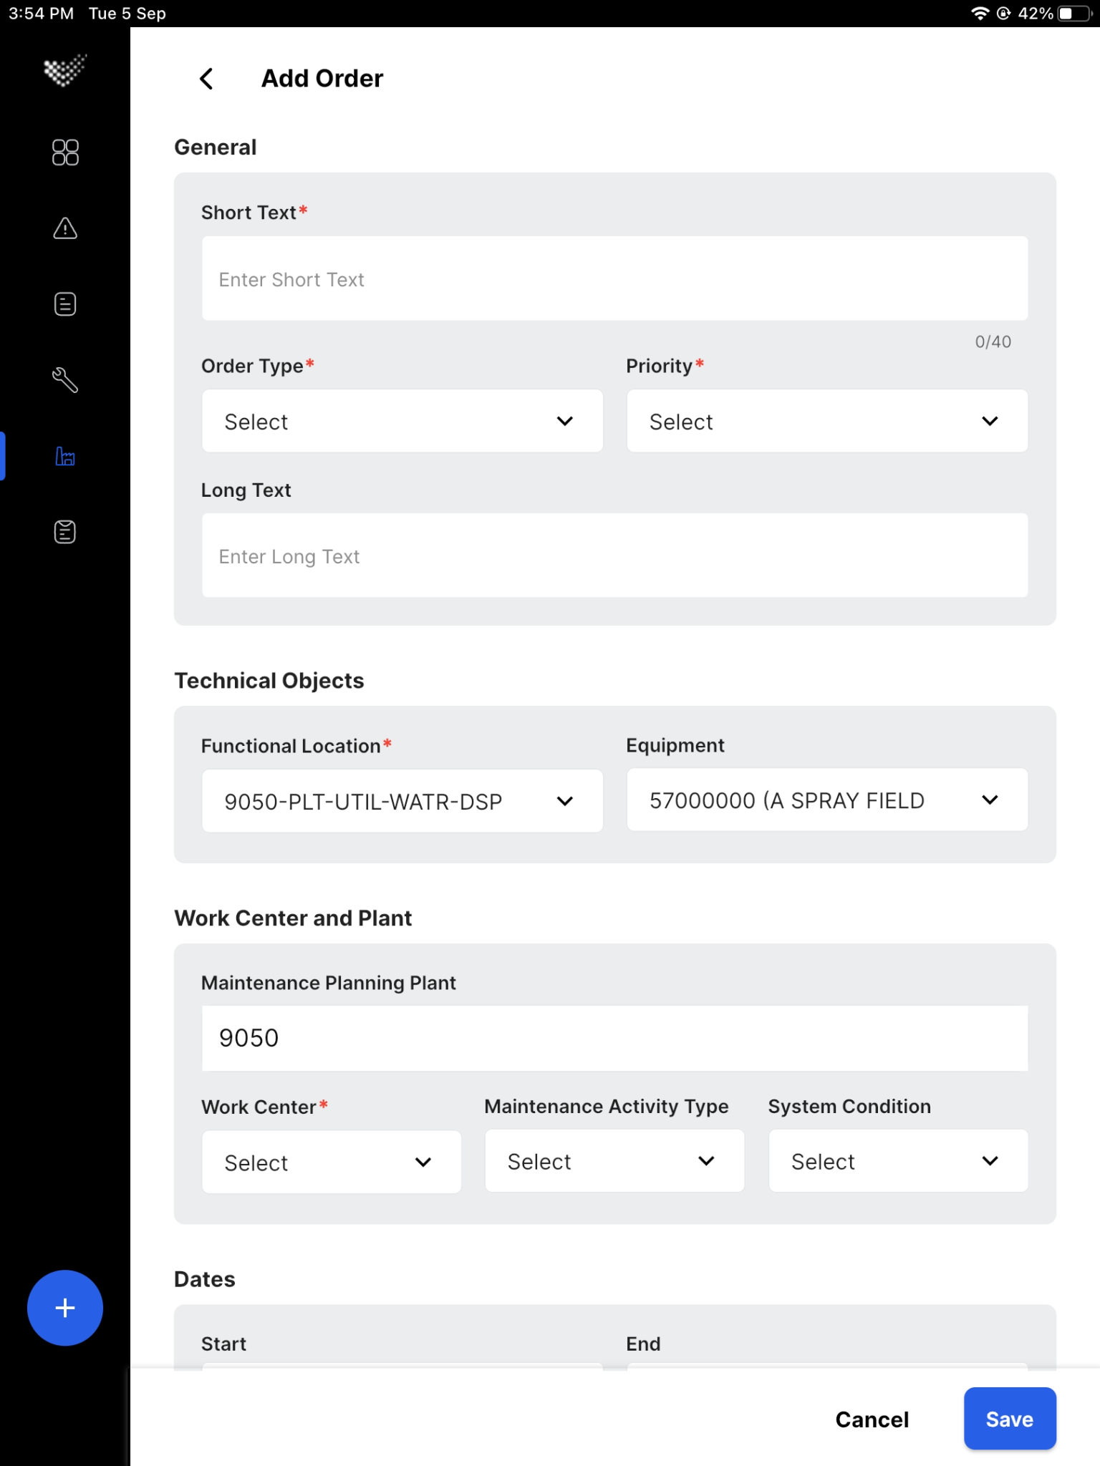Image resolution: width=1100 pixels, height=1466 pixels.
Task: Expand the Work Center dropdown
Action: [332, 1162]
